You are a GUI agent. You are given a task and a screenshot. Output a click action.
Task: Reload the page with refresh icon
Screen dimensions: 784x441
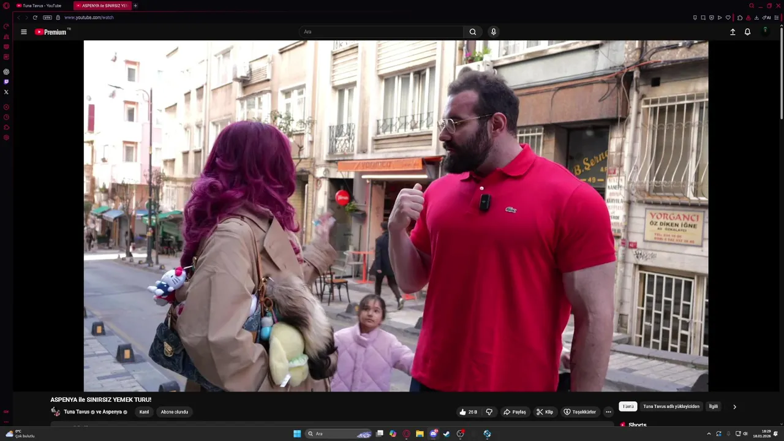coord(35,18)
